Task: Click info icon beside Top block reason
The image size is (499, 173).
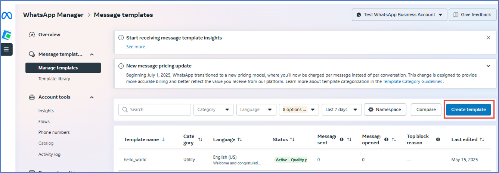Action: point(438,139)
